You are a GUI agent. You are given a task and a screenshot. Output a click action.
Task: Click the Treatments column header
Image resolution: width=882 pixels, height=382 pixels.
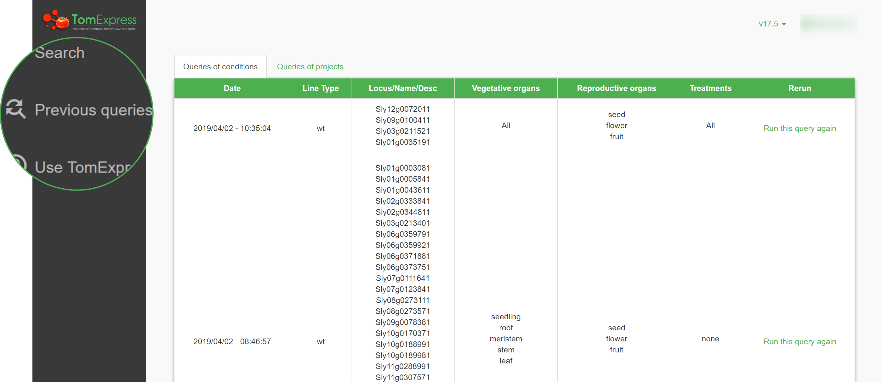pos(710,88)
